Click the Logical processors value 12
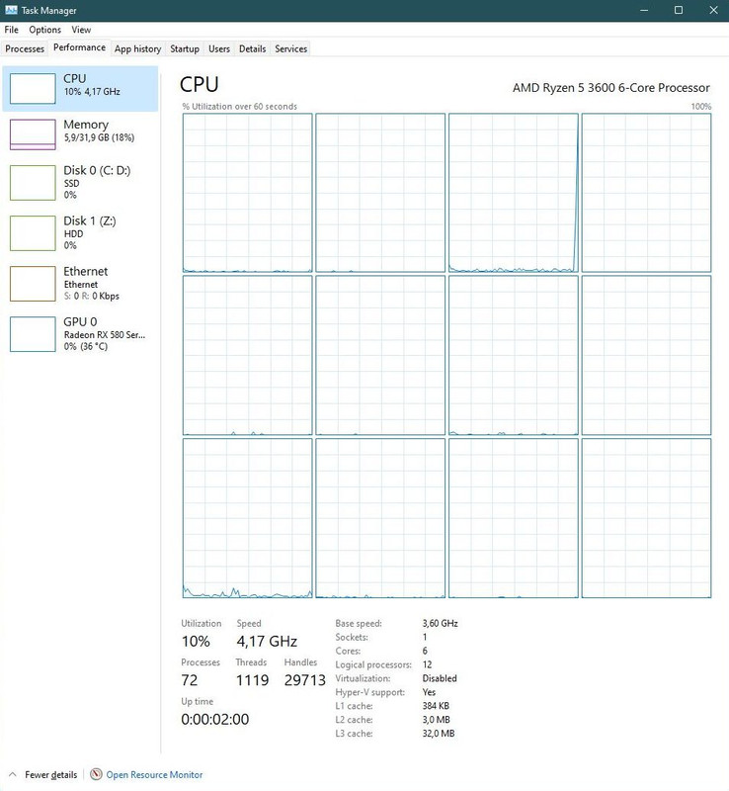 [x=427, y=664]
